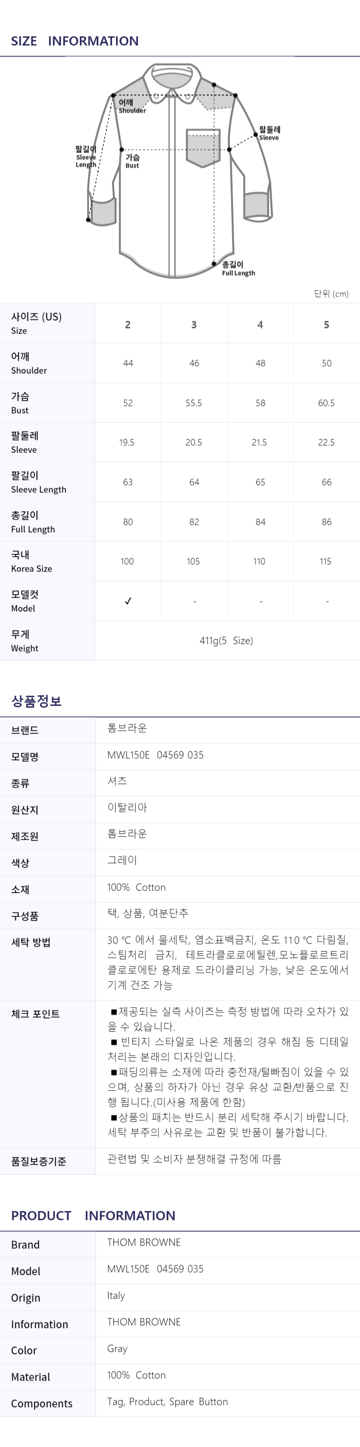Click the Full Length label on the diagram
360x1447 pixels.
pyautogui.click(x=238, y=269)
